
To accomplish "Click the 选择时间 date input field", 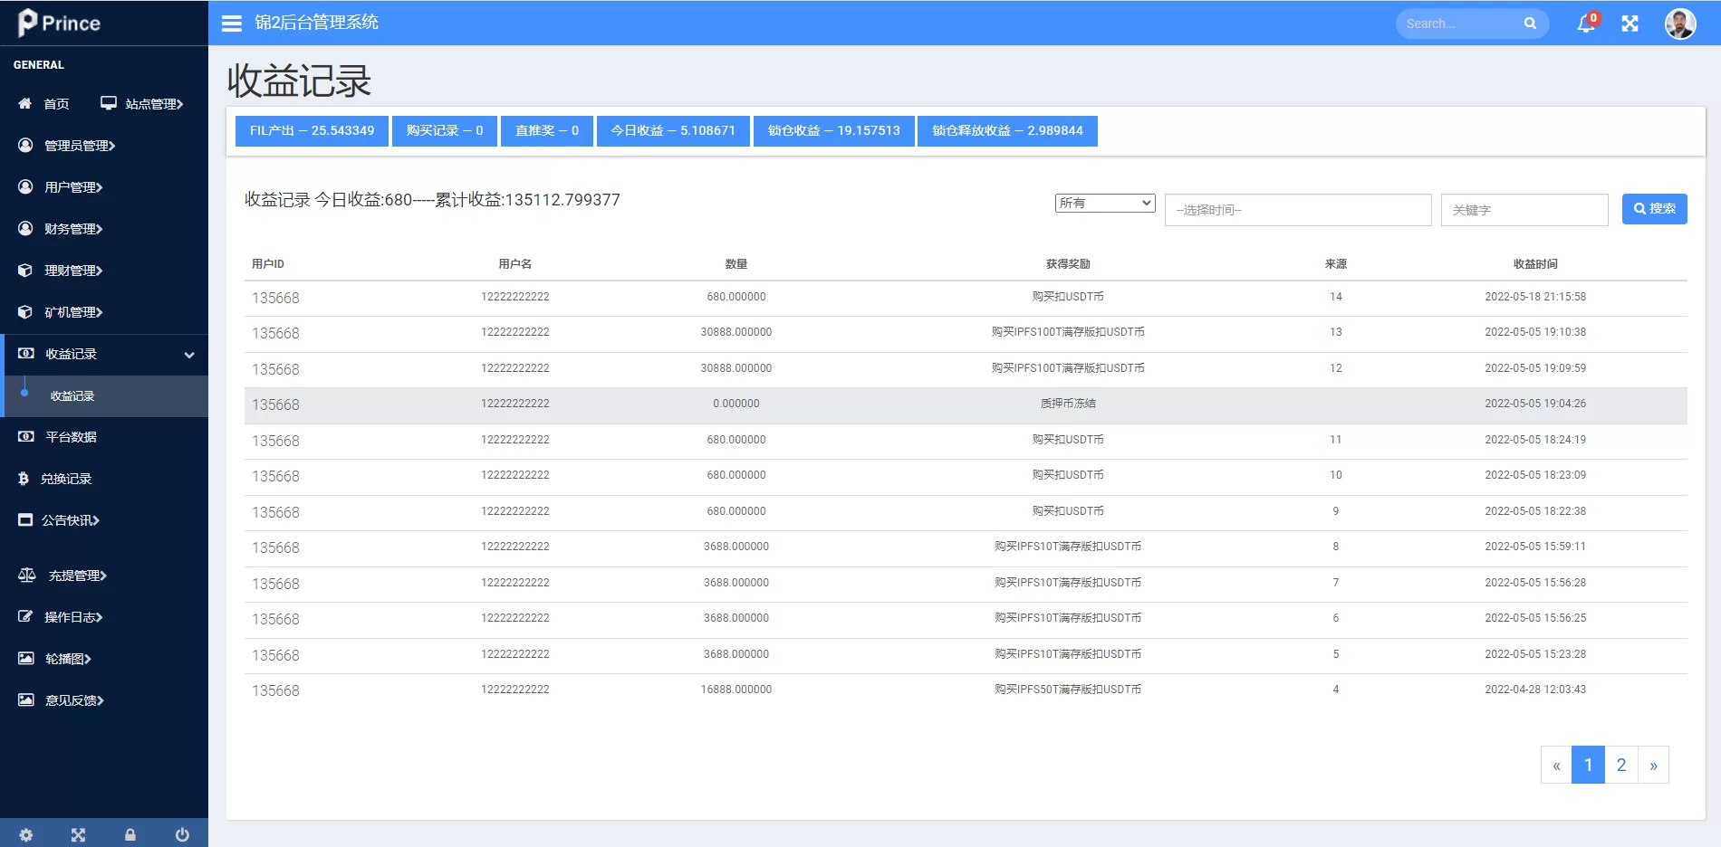I will pos(1297,210).
